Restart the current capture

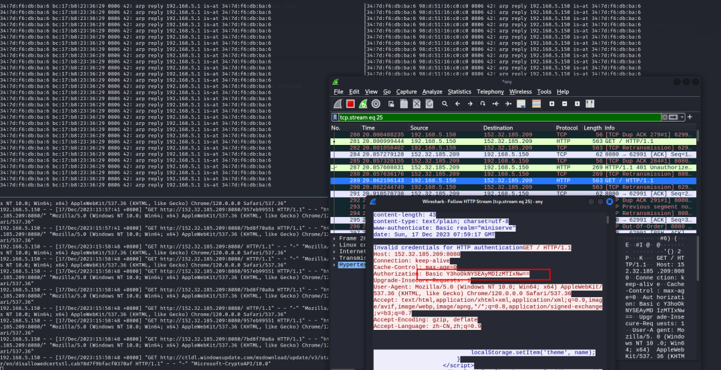tap(363, 104)
